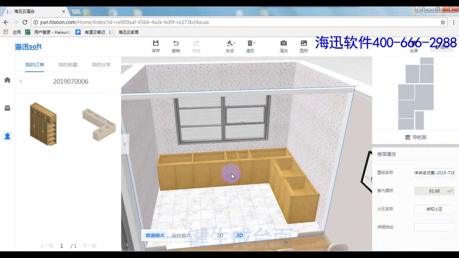Viewport: 459px width, 258px height.
Task: Switch to 我的订单 tab
Action: pos(35,65)
